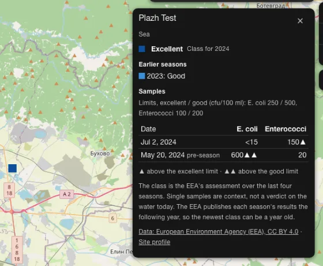Click the Date column header
Viewport: 323px width, 266px height.
pyautogui.click(x=148, y=129)
